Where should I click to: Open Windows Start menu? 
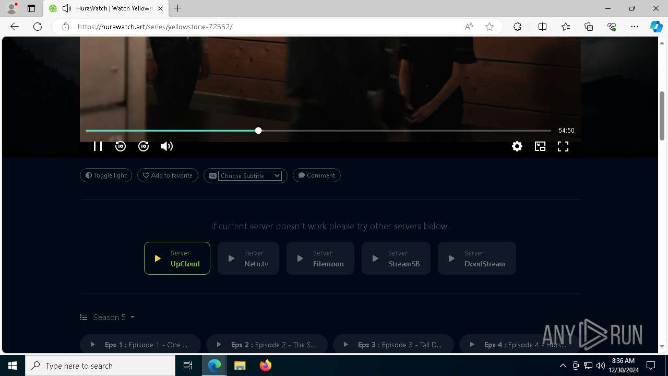pyautogui.click(x=13, y=366)
